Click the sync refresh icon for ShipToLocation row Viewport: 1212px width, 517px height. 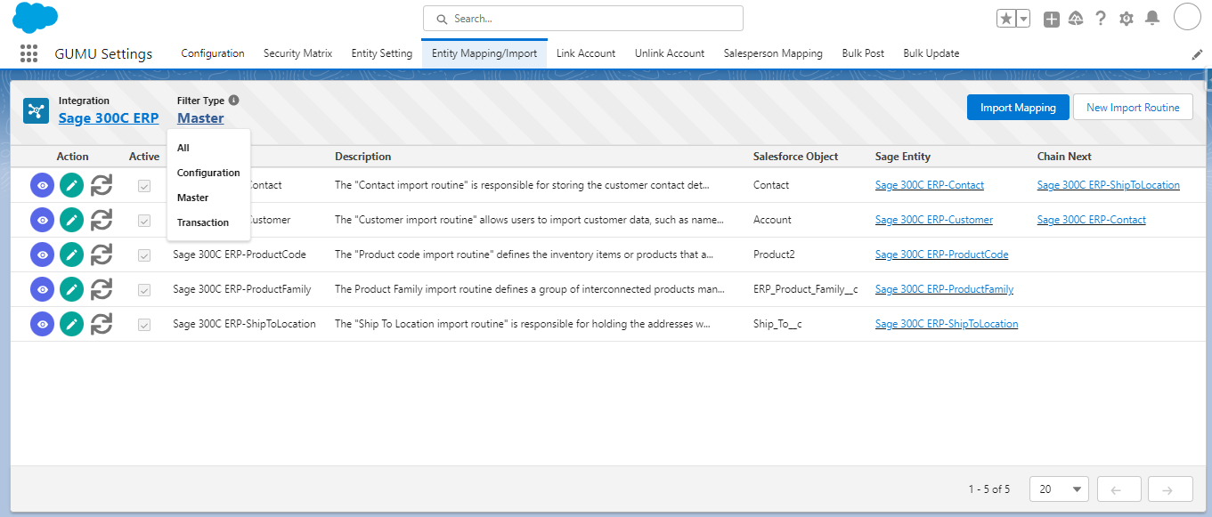(x=102, y=324)
